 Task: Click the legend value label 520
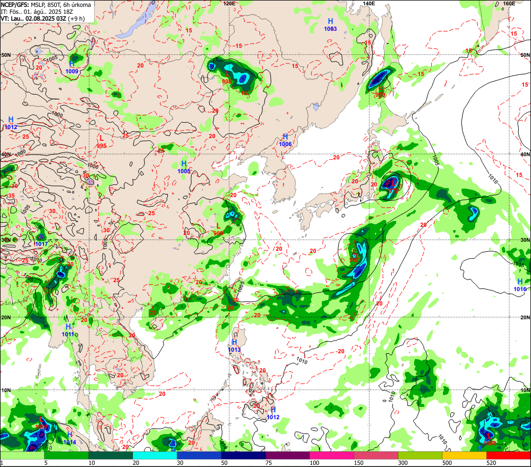[x=491, y=463]
